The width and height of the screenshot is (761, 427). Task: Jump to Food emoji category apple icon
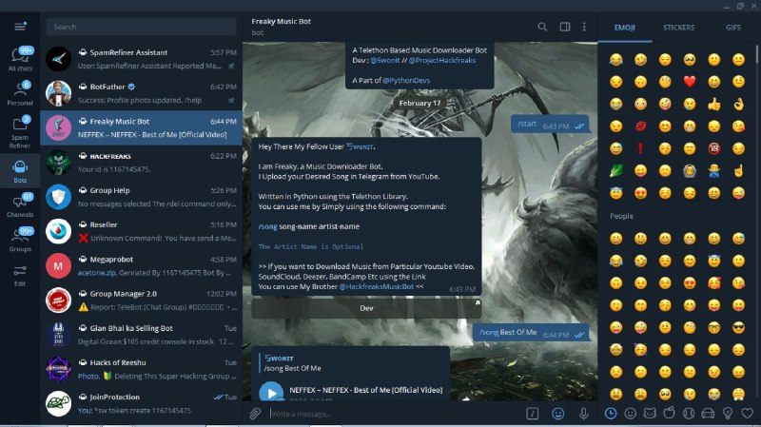(x=670, y=414)
